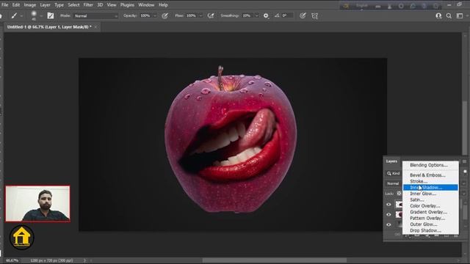Viewport: 470px width, 264px height.
Task: Expand the Opacity value dropdown arrow
Action: coord(155,16)
